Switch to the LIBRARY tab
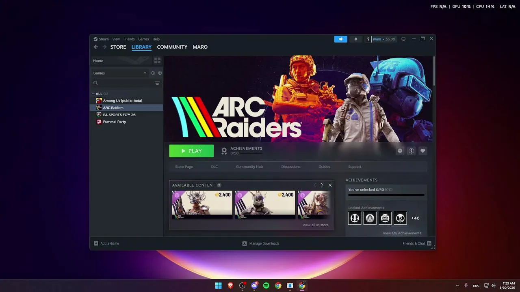This screenshot has height=292, width=520. pos(141,47)
